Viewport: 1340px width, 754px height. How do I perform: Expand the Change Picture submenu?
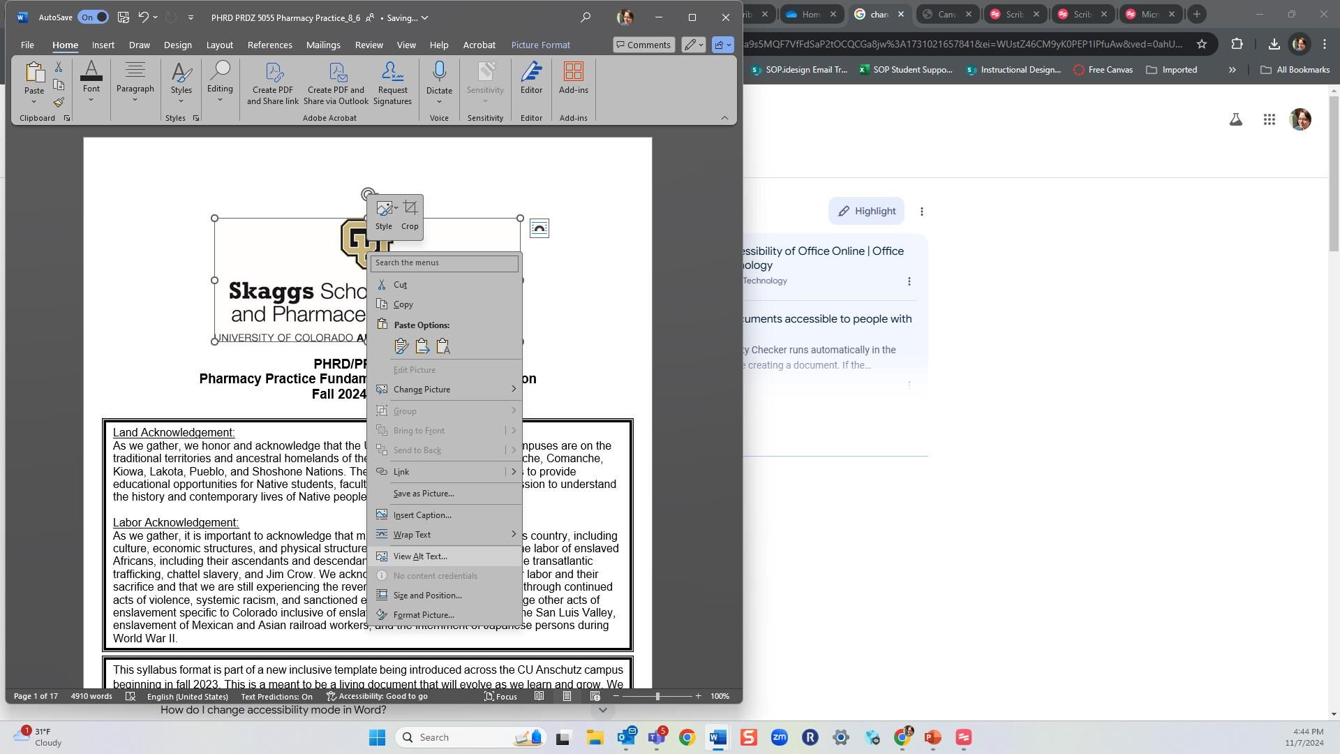[445, 390]
